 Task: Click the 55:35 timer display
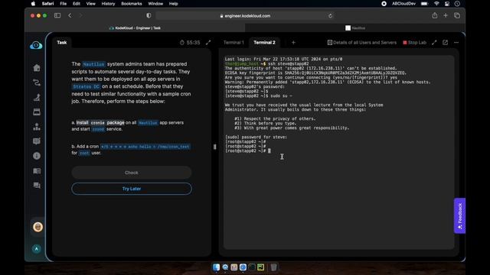coord(190,43)
